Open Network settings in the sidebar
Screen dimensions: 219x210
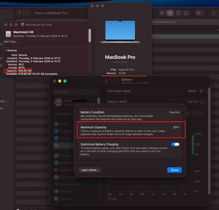63,138
